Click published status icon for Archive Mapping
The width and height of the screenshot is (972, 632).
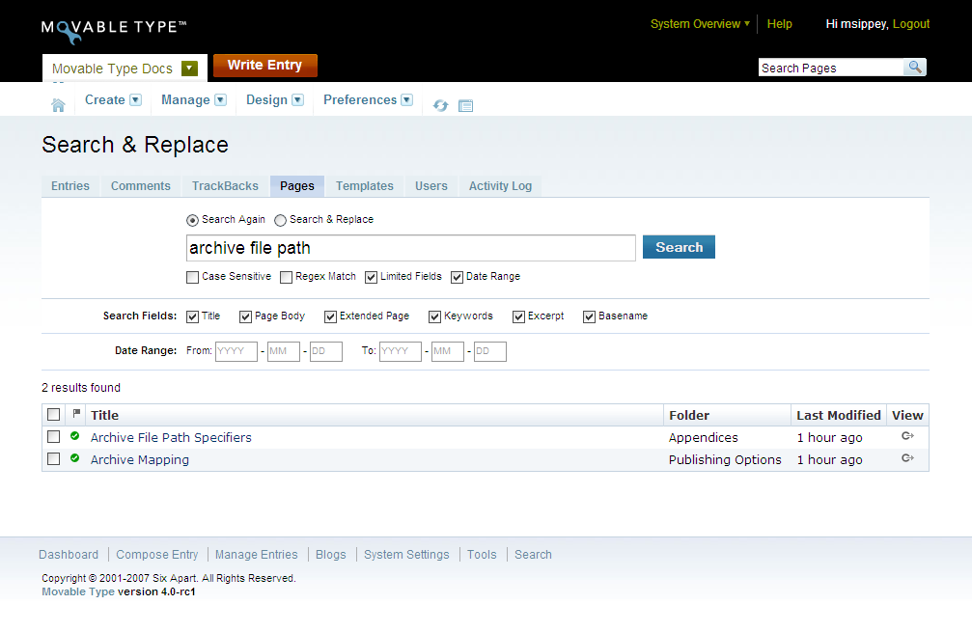tap(75, 458)
